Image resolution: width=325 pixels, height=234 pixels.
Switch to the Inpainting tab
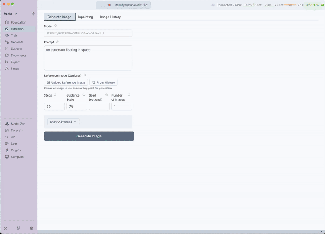click(x=85, y=17)
